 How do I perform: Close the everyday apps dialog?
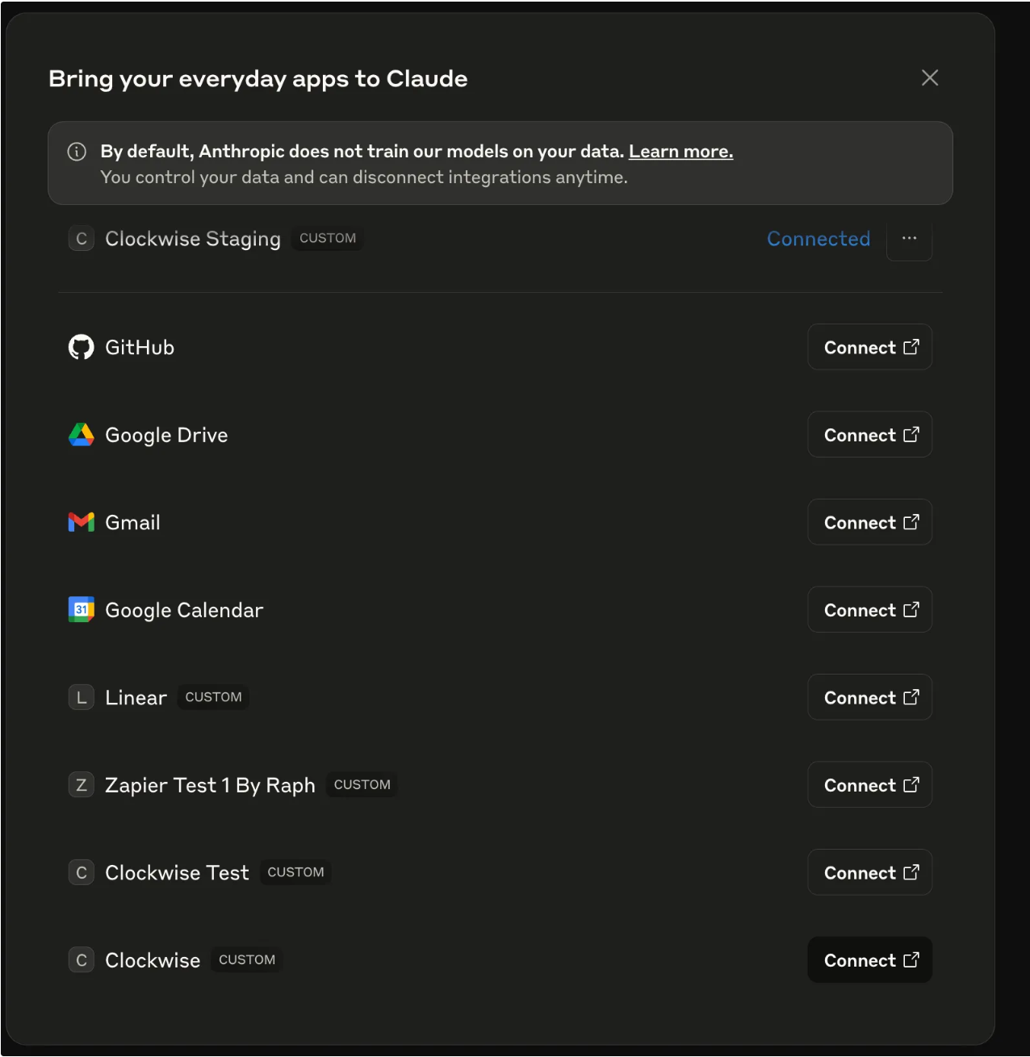[930, 77]
